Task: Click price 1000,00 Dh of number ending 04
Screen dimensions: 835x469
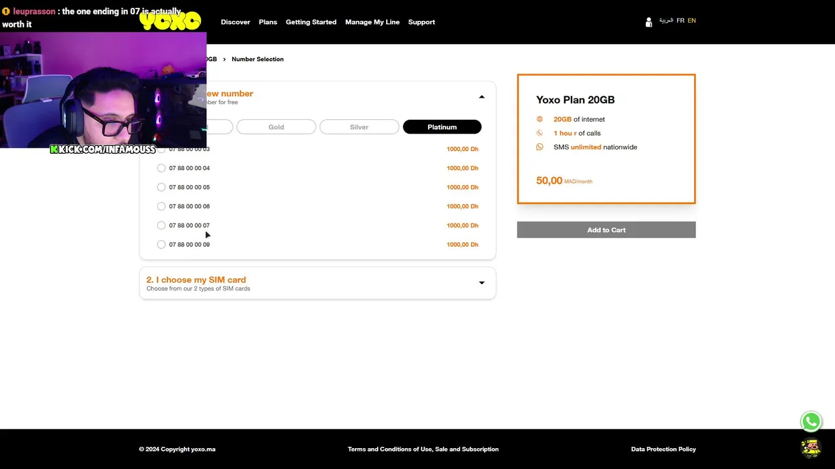Action: 463,168
